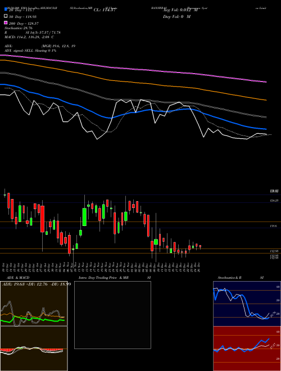The width and height of the screenshot is (281, 371).
Task: Click the blue Stochastics chart panel
Action: [247, 304]
